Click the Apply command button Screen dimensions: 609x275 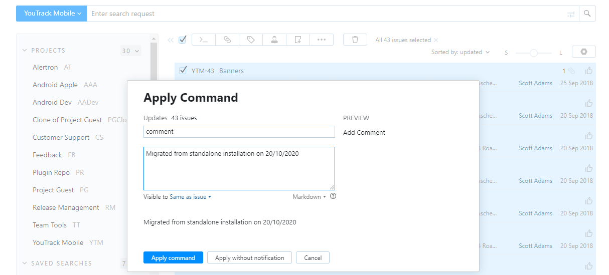tap(173, 258)
